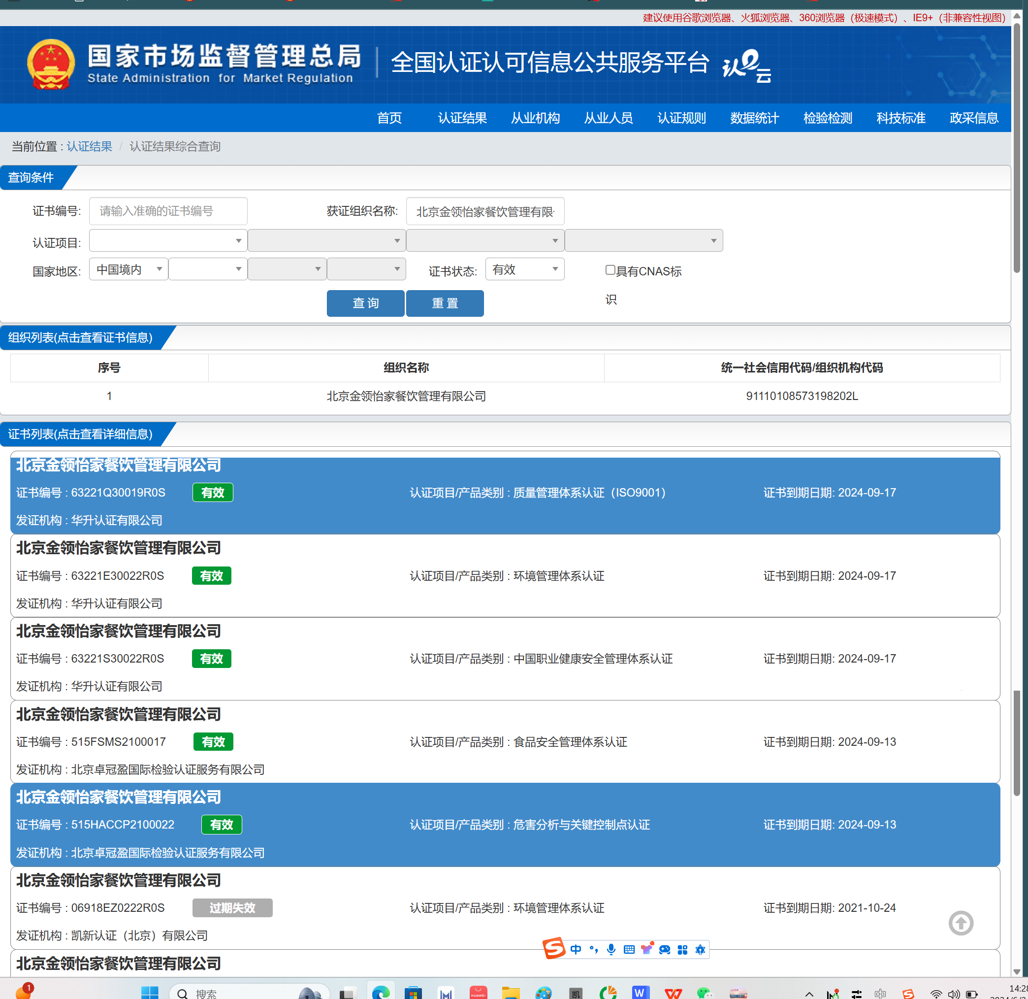Open certificate 515FSMS2100017 details

(x=505, y=742)
